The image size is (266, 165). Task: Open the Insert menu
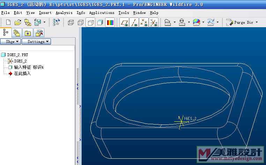point(45,13)
